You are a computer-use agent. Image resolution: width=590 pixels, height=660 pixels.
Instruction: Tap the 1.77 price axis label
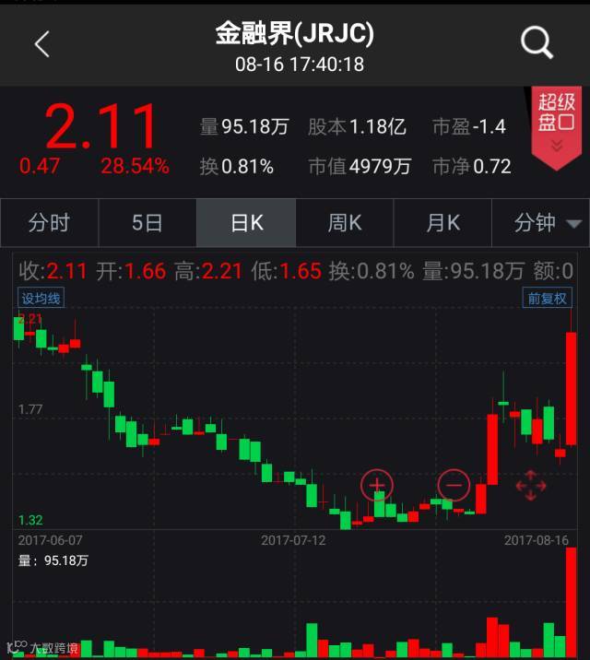click(x=30, y=409)
